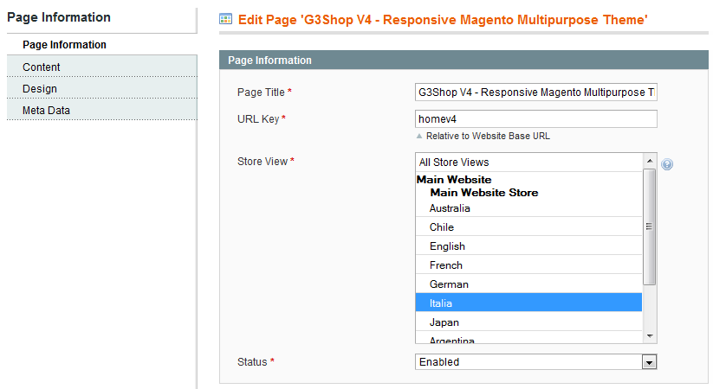Click the Edit Page grid icon by the title

click(225, 19)
